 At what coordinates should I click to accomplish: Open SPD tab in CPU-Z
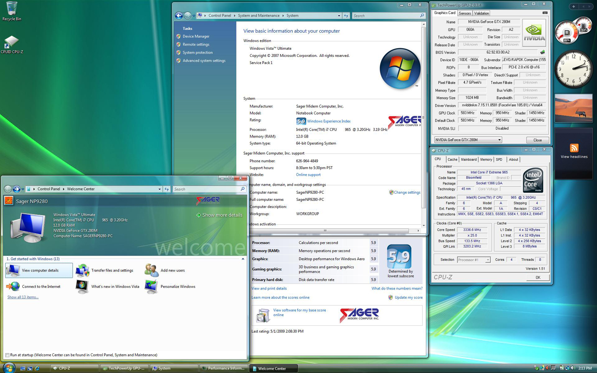pos(499,159)
